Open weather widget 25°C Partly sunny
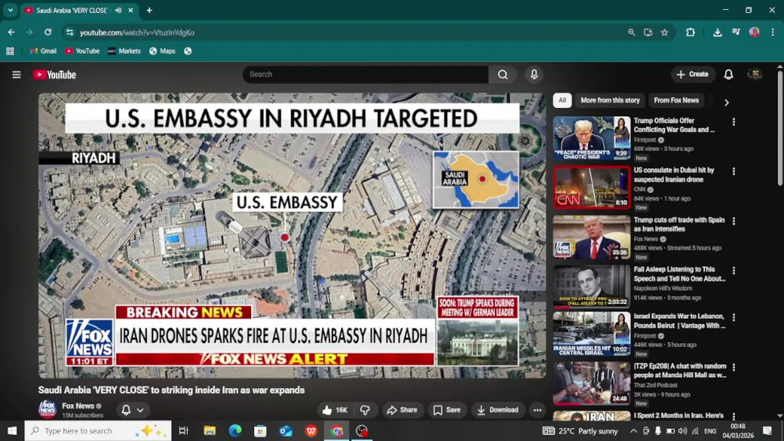Viewport: 784px width, 441px height. pyautogui.click(x=580, y=431)
